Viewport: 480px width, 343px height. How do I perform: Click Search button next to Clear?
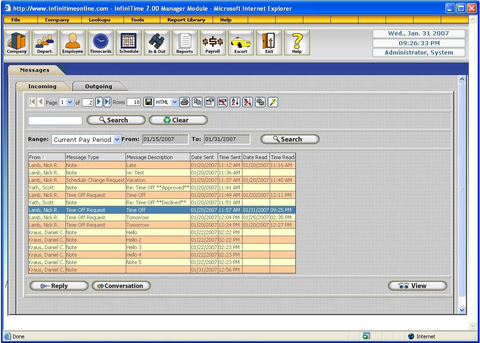(x=116, y=120)
